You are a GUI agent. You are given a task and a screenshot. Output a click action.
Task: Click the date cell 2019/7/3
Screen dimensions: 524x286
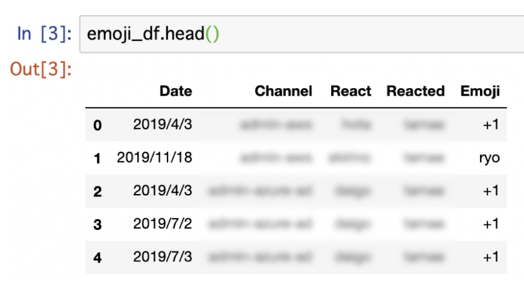162,256
